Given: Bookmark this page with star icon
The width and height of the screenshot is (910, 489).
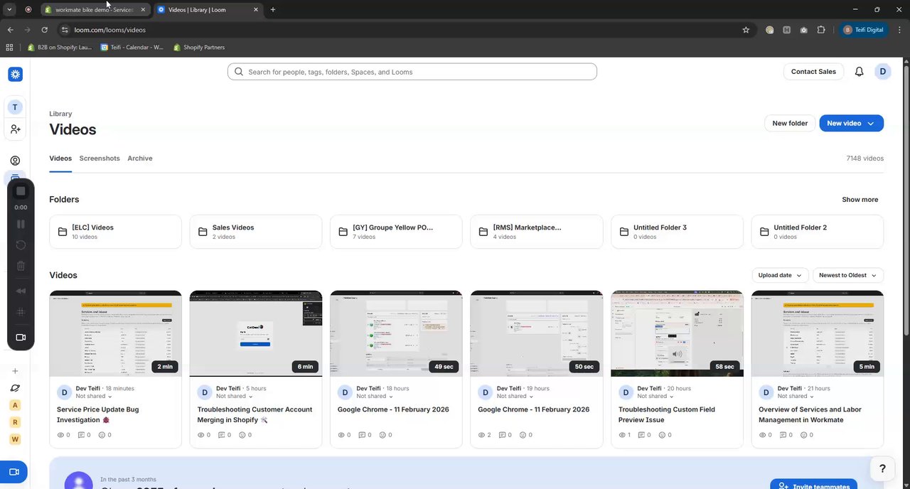Looking at the screenshot, I should [x=746, y=30].
